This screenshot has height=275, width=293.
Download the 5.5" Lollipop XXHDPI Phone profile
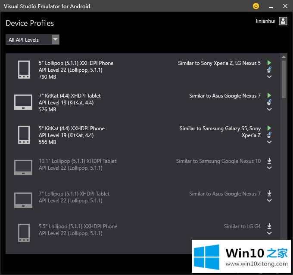[x=269, y=226]
